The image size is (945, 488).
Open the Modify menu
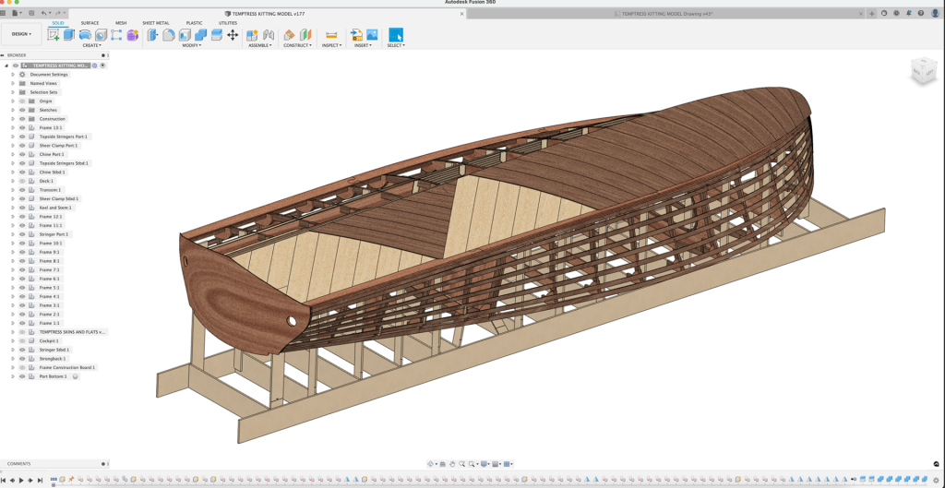pyautogui.click(x=192, y=45)
